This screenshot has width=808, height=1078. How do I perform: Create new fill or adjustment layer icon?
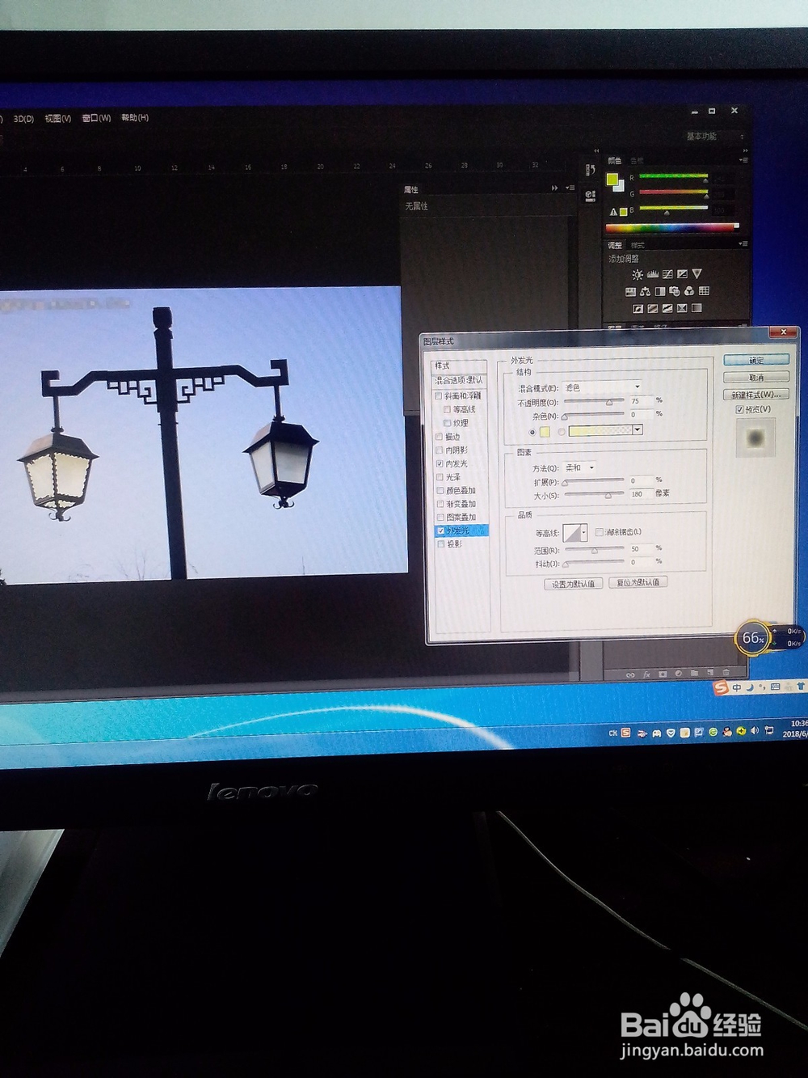coord(679,673)
